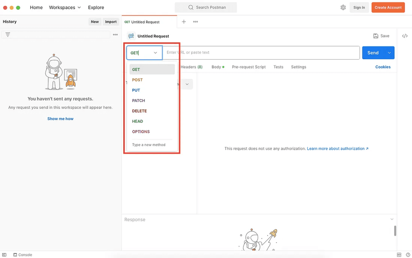The image size is (412, 258).
Task: Switch to the Body tab
Action: (218, 67)
